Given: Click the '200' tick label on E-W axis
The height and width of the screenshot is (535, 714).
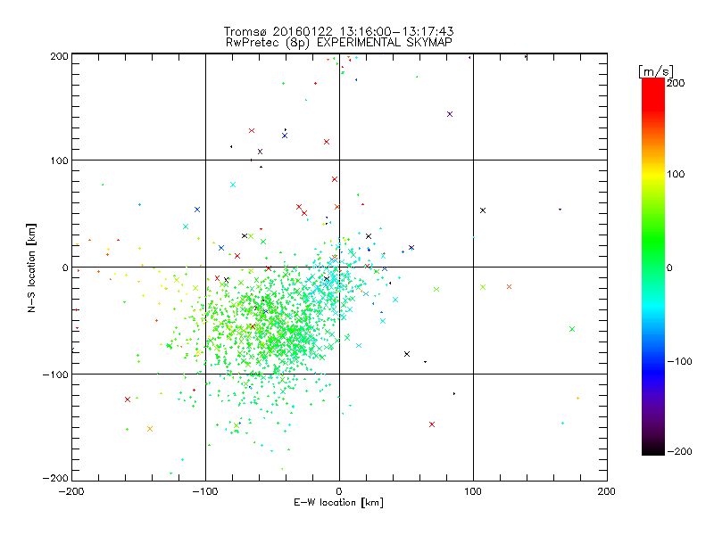Looking at the screenshot, I should point(607,491).
